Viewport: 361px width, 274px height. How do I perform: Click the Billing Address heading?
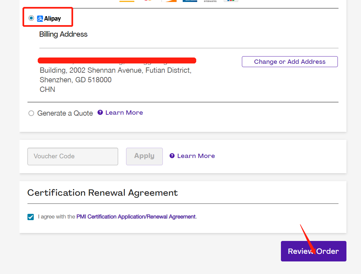tap(63, 34)
